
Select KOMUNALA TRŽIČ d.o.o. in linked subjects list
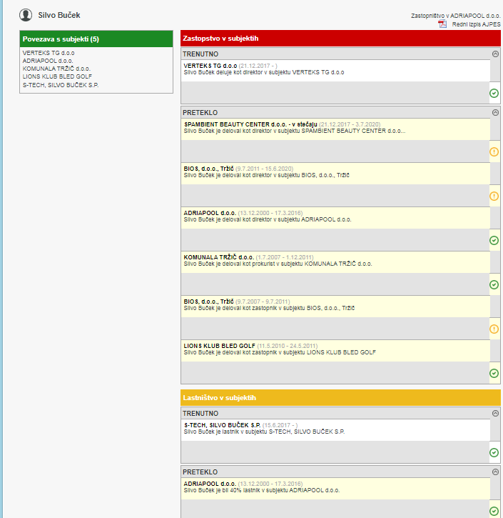[56, 69]
